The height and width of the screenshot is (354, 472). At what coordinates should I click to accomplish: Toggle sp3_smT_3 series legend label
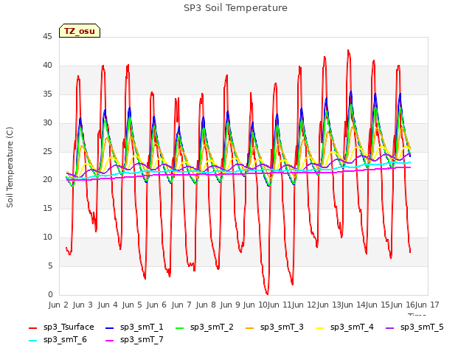click(282, 327)
